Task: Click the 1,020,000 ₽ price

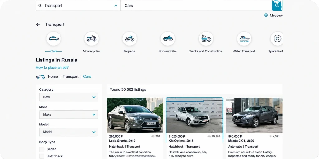Action: (x=177, y=137)
